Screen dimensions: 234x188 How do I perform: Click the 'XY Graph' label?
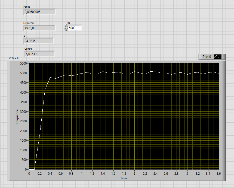(x=14, y=58)
